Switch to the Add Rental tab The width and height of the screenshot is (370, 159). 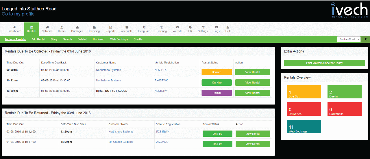tap(38, 39)
